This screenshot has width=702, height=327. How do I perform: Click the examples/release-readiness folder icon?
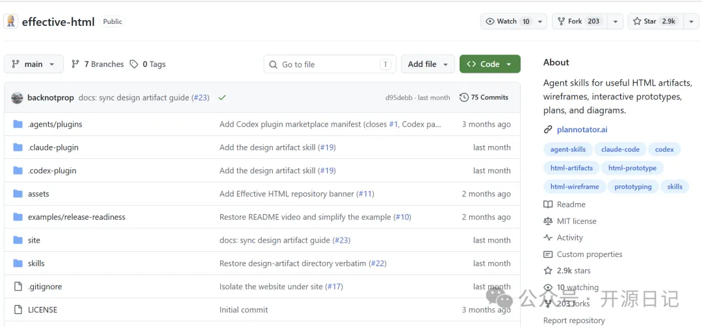(18, 217)
